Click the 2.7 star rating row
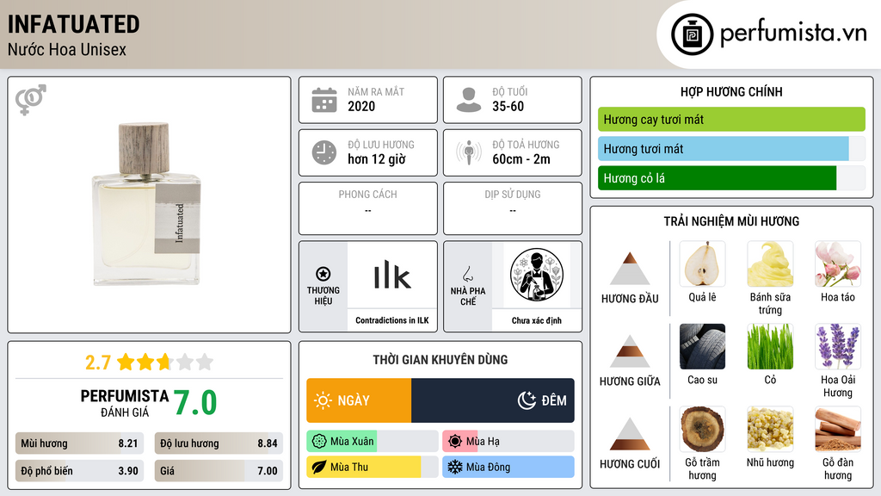 149,362
